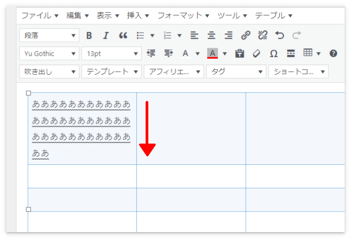Click top-left table resize handle

click(x=29, y=93)
